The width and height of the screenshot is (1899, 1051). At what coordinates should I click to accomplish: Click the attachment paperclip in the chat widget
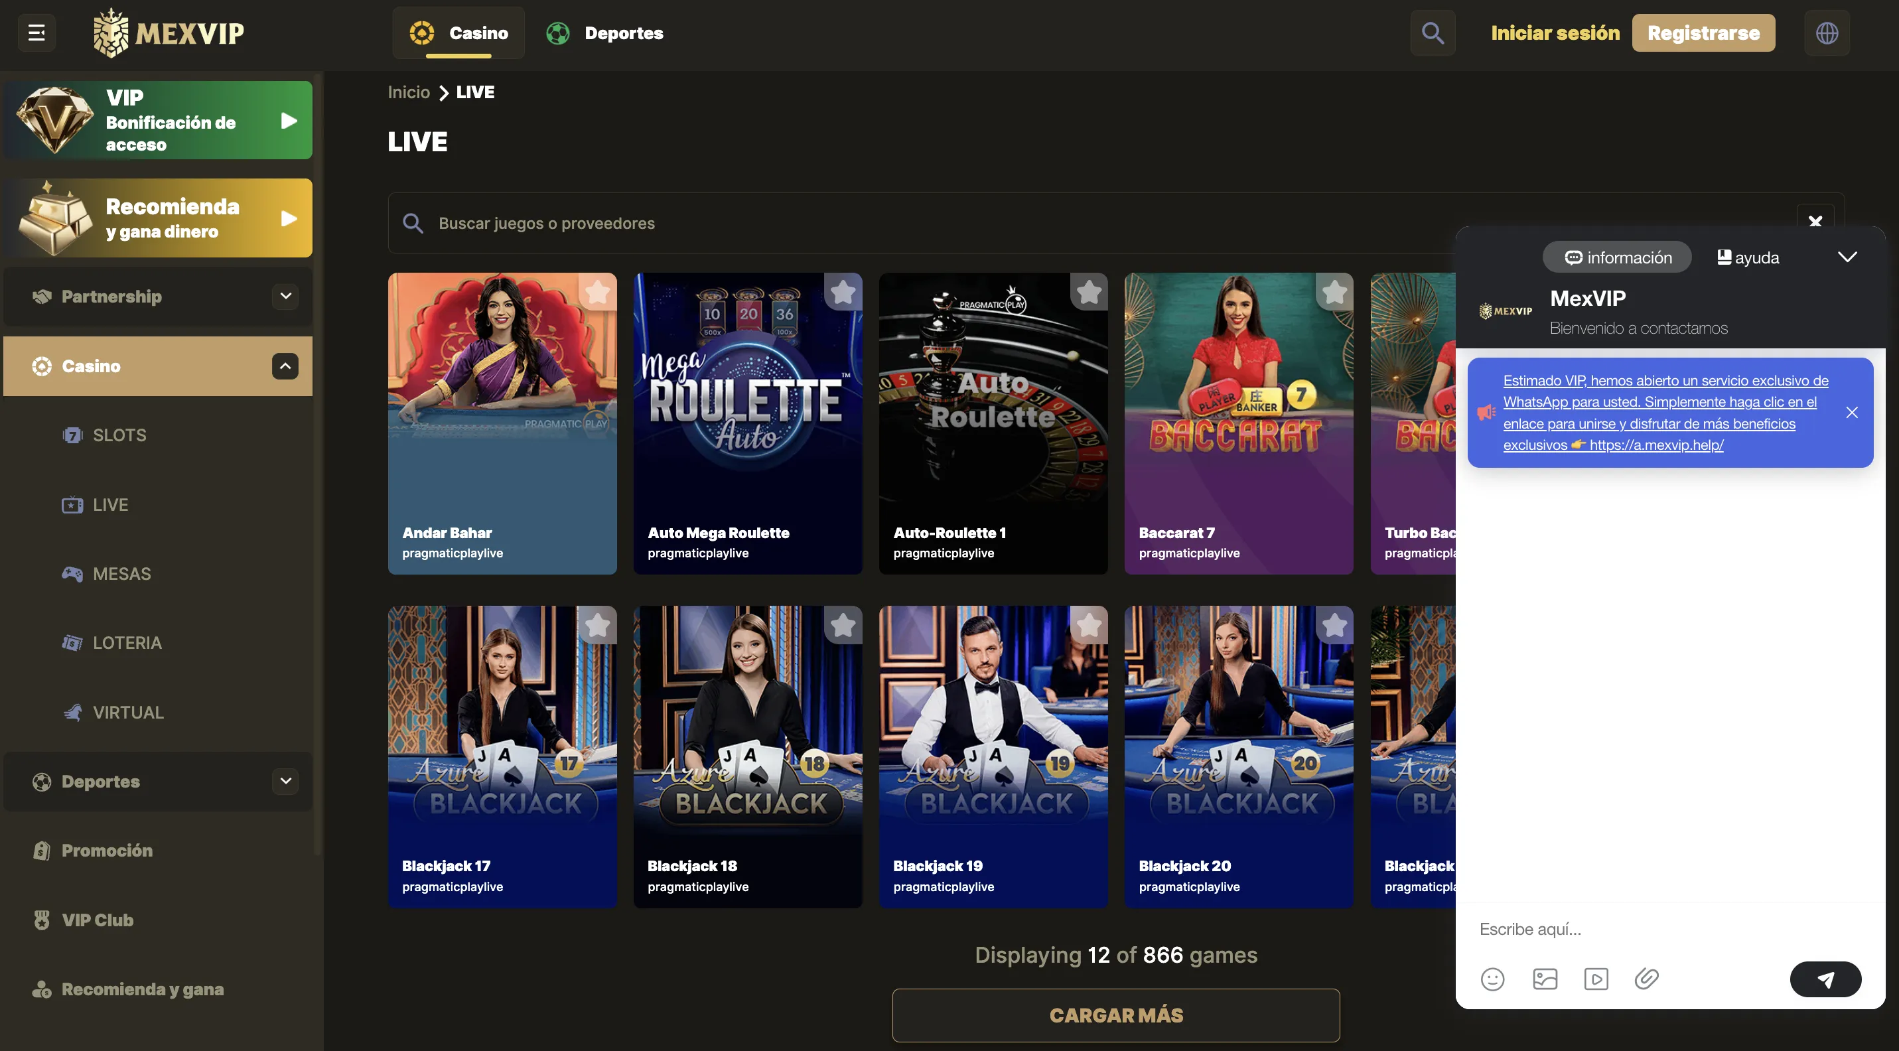point(1648,979)
